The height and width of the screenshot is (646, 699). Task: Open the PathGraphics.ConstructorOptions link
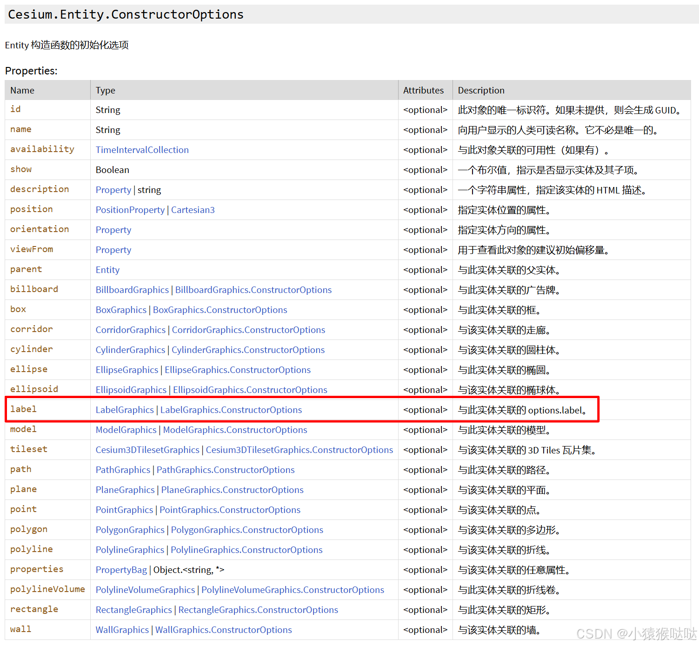point(225,470)
